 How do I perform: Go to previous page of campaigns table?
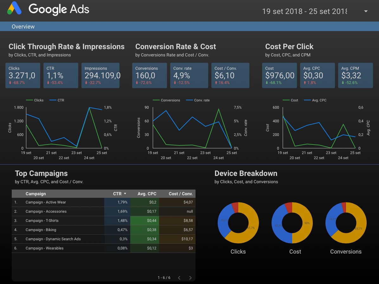point(179,278)
